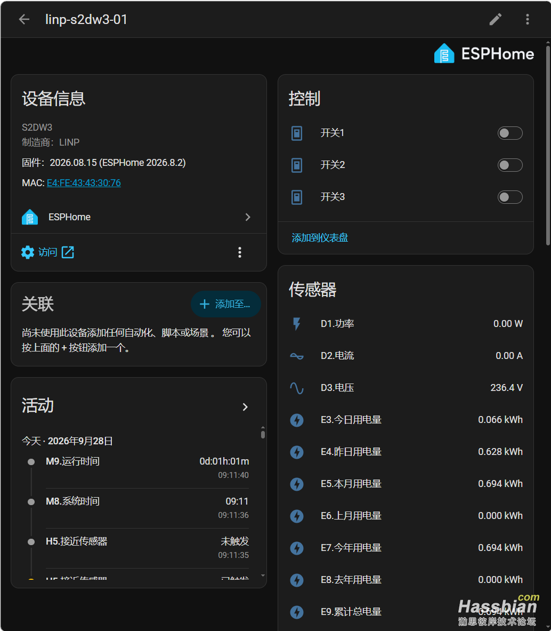Go back using the top-left arrow
Screen dimensions: 551x631
coord(24,19)
